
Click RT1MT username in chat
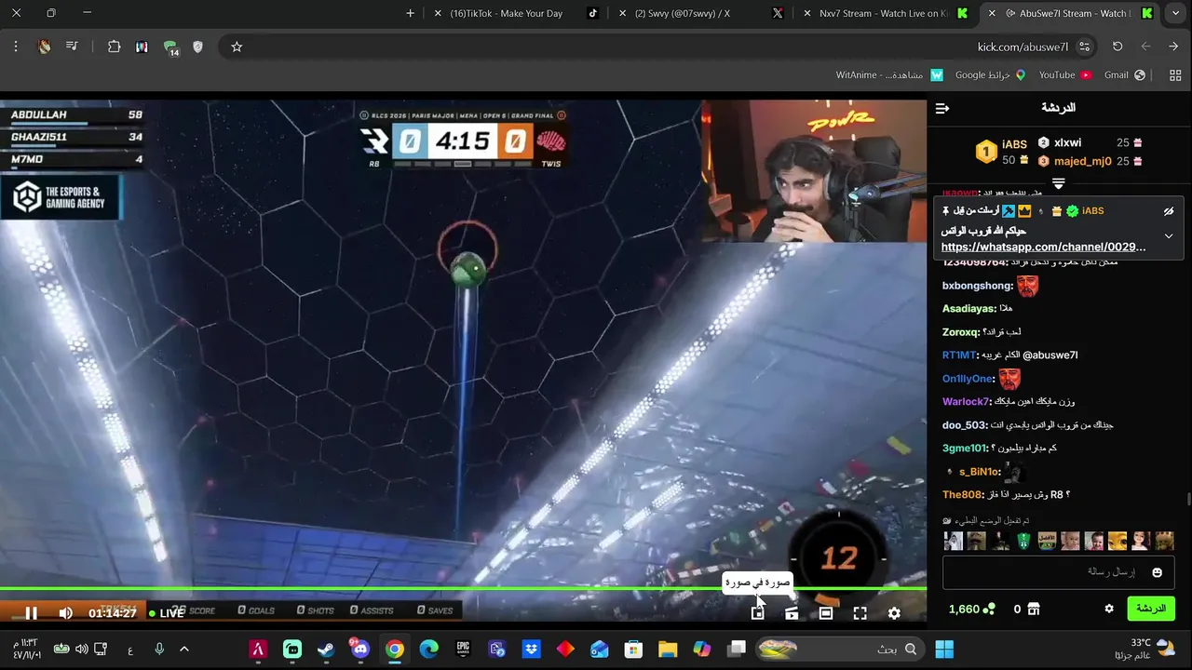click(959, 355)
